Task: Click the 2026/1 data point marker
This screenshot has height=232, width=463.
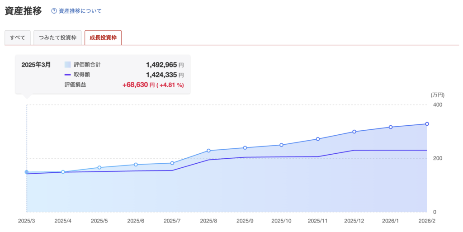Action: coord(391,127)
